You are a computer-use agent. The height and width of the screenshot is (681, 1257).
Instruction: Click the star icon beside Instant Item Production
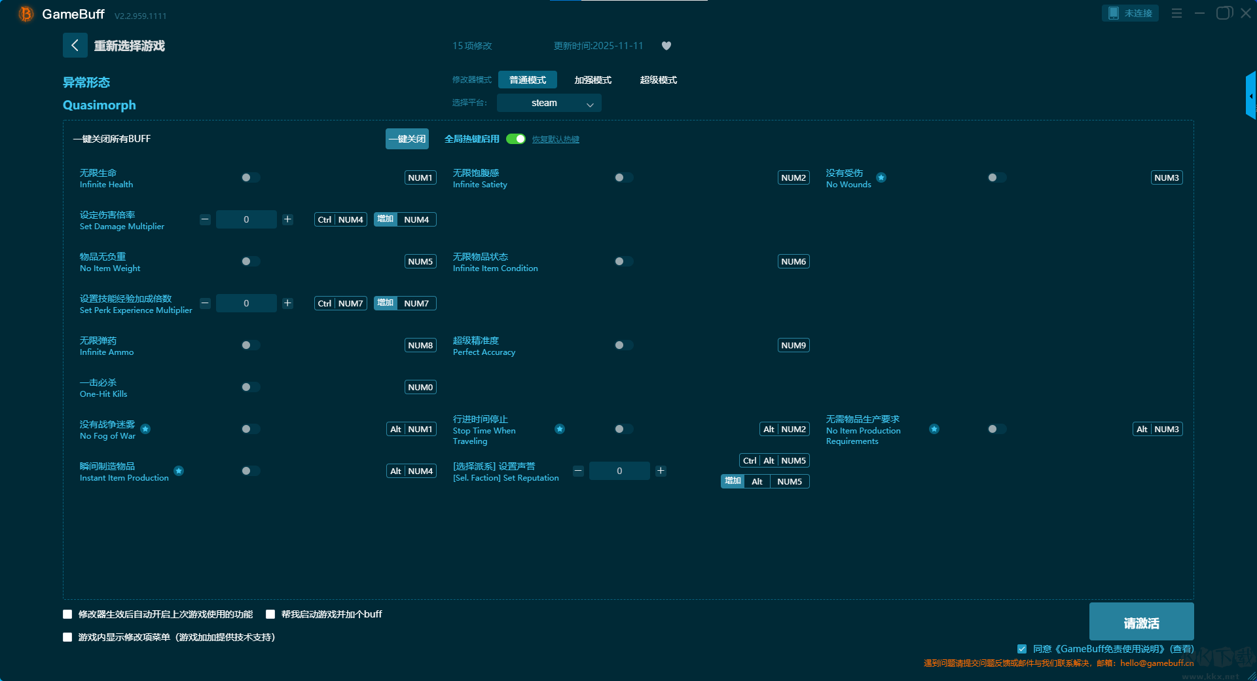coord(179,471)
